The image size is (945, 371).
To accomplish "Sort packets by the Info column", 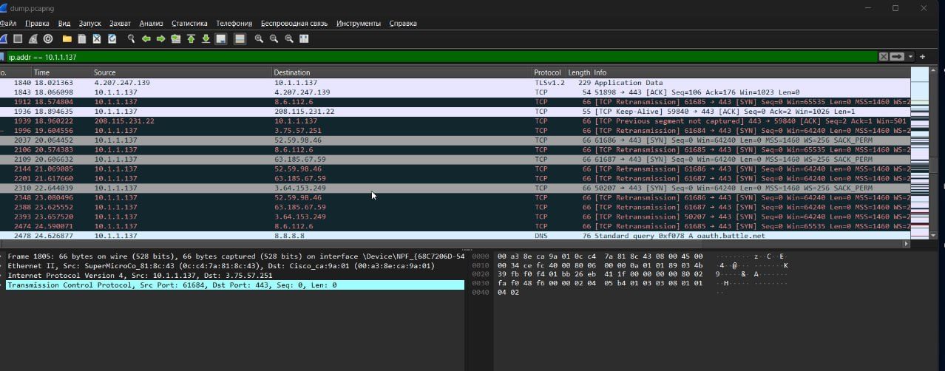I will (x=751, y=72).
